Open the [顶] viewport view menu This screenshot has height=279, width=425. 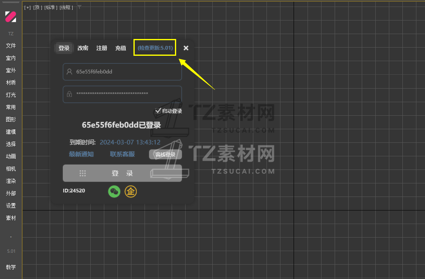pos(38,7)
